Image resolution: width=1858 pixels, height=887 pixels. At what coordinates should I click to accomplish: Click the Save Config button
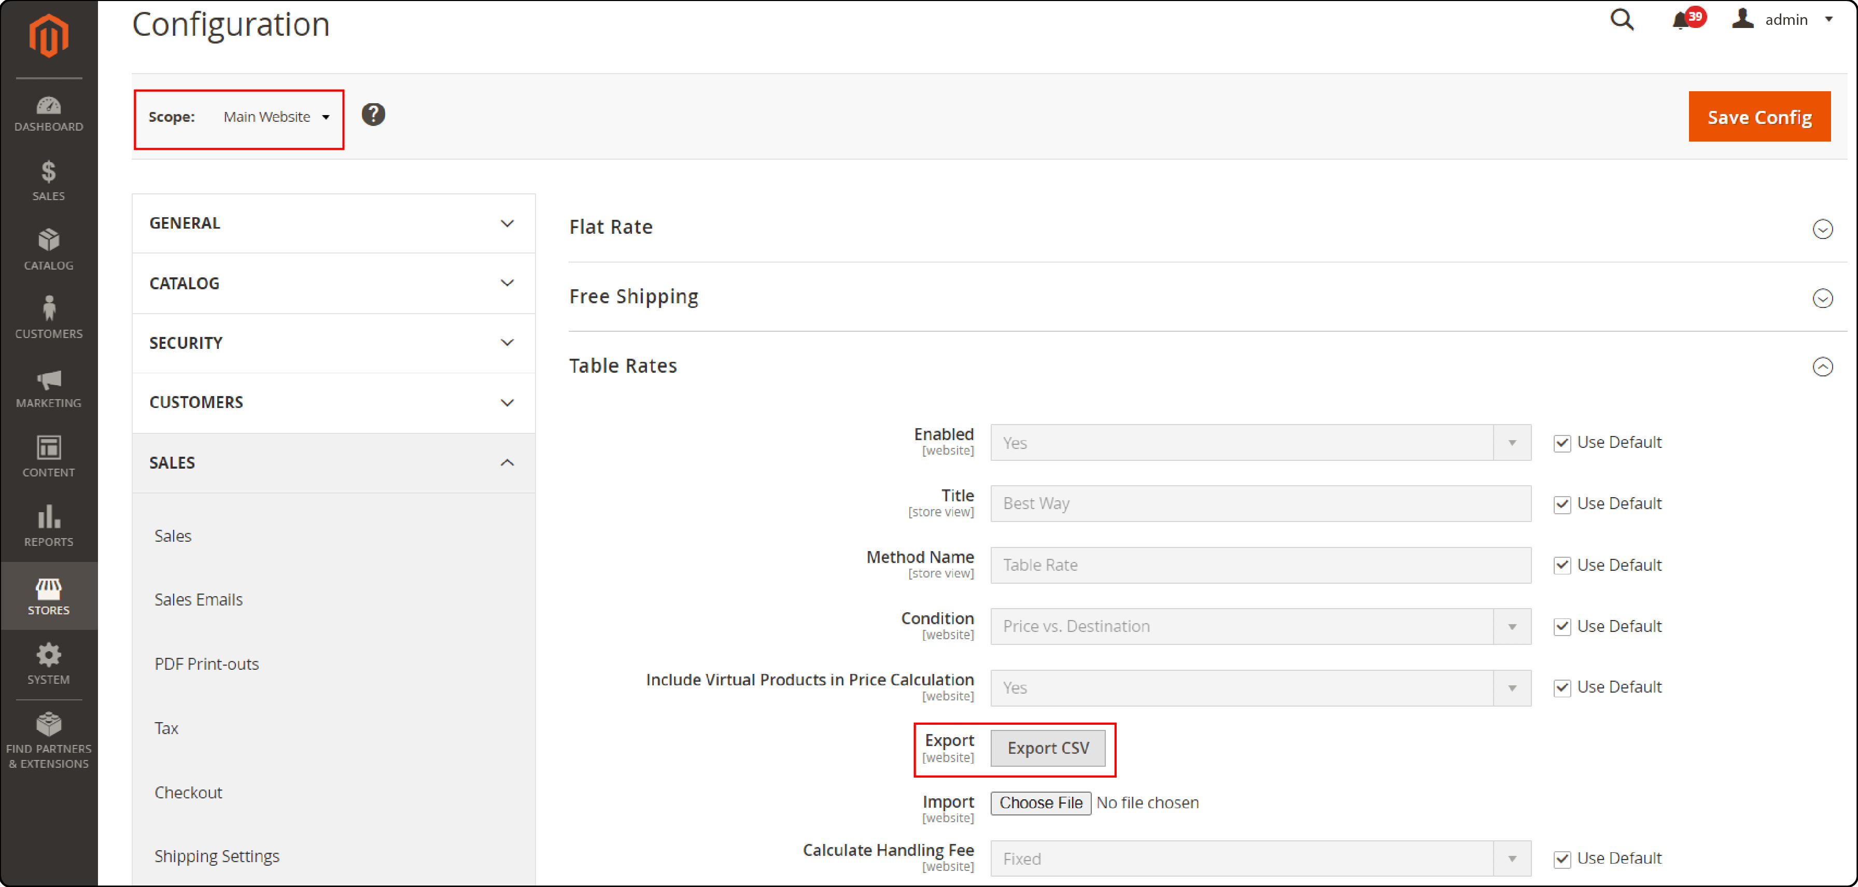(x=1759, y=117)
